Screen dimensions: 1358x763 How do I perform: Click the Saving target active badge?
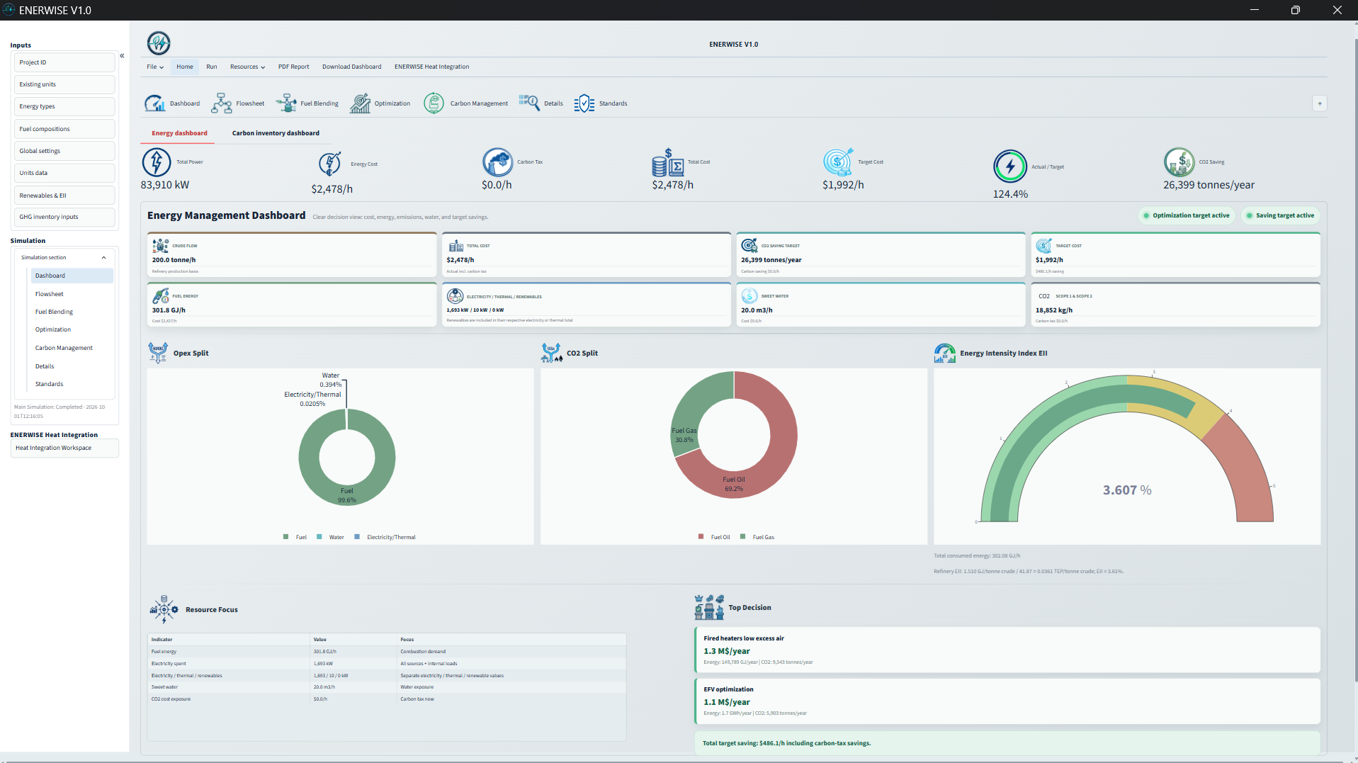(x=1280, y=215)
